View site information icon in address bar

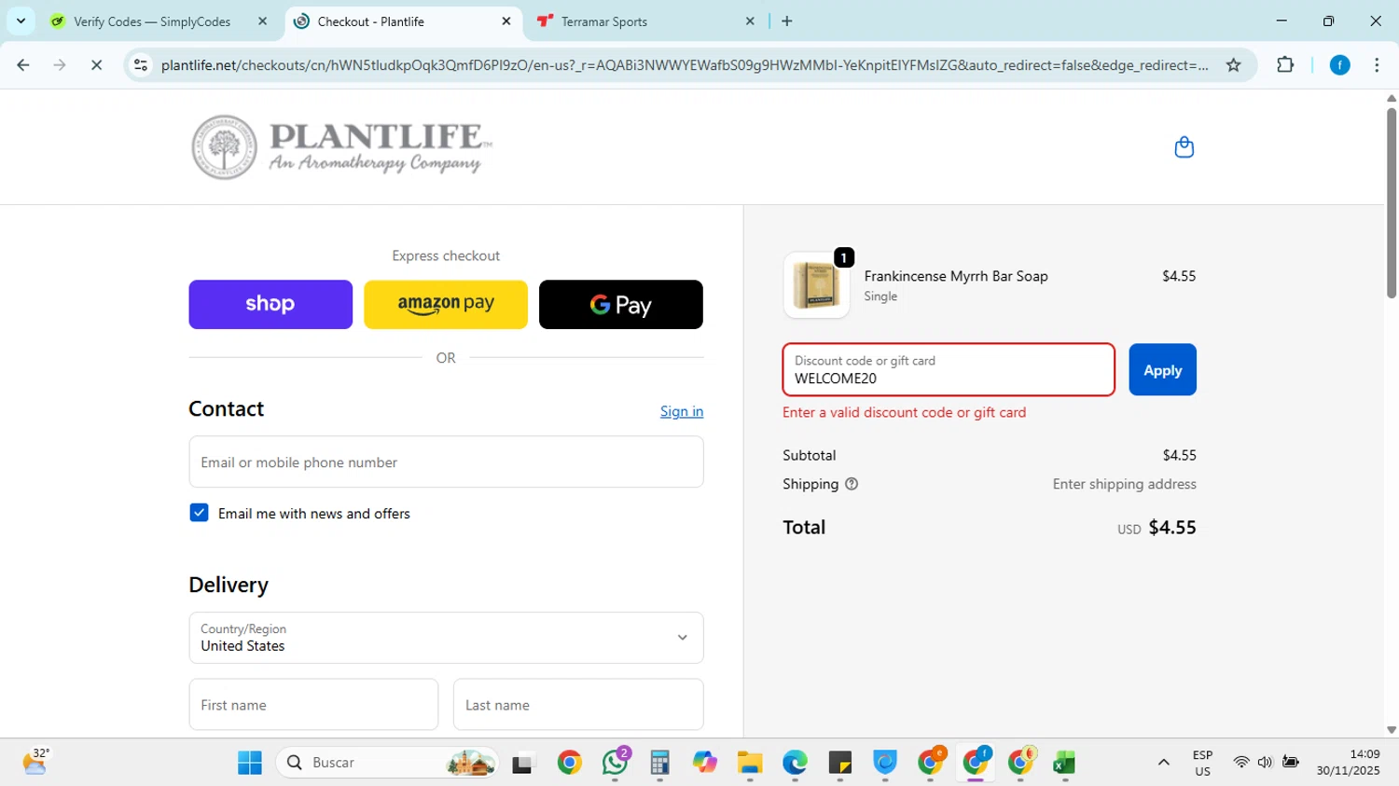141,65
